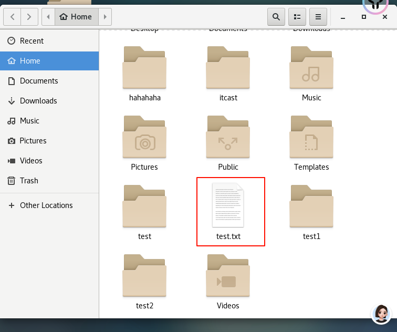
Task: Open Documents in the sidebar
Action: (49, 81)
